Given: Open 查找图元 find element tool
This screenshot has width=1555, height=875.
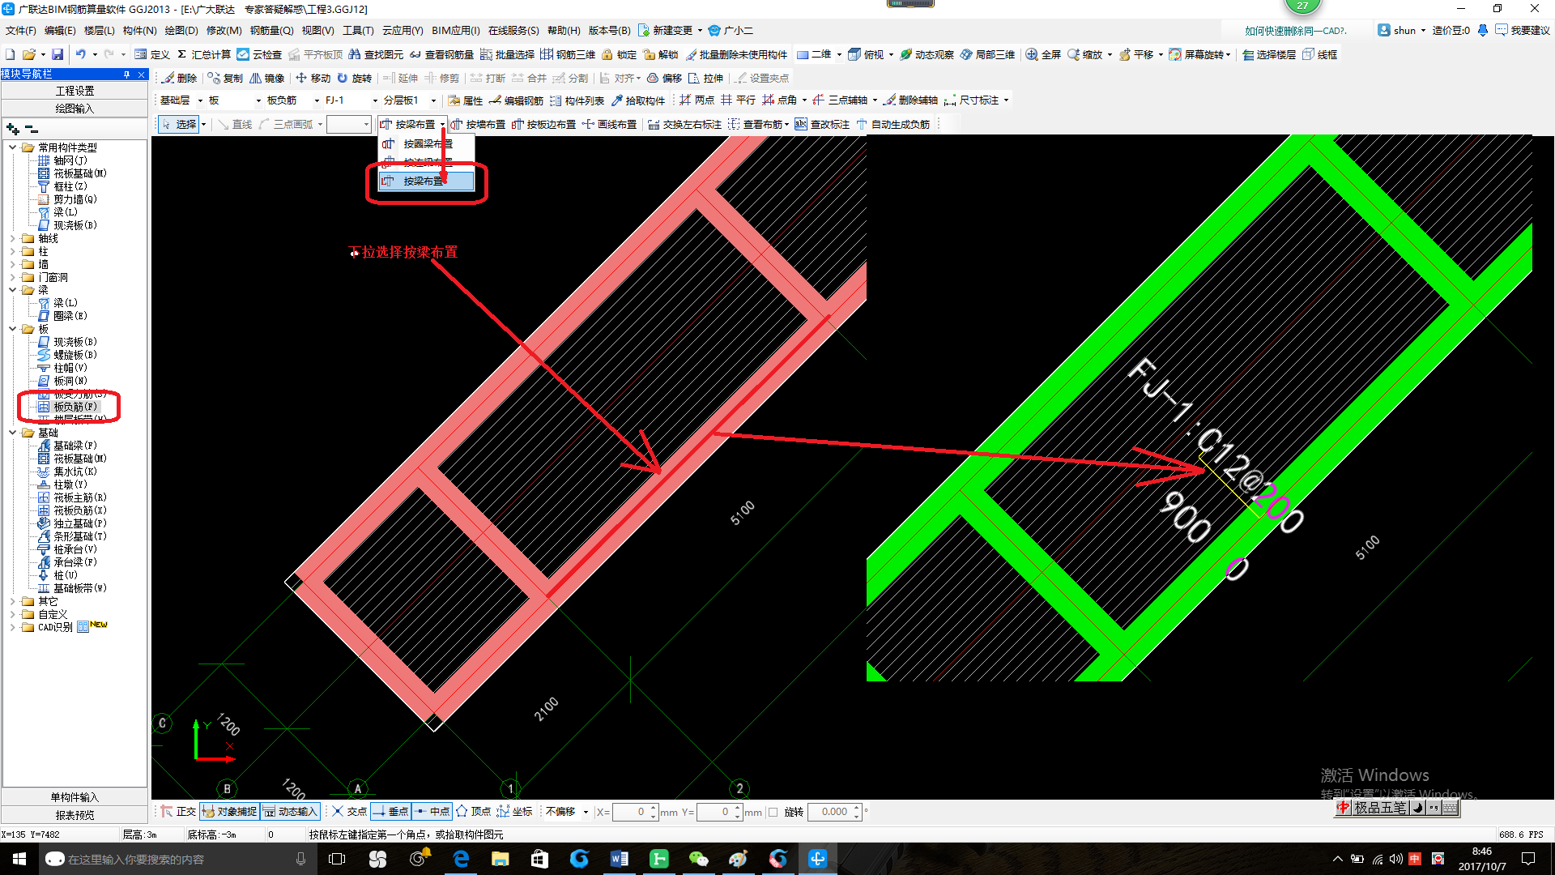Looking at the screenshot, I should (x=376, y=54).
